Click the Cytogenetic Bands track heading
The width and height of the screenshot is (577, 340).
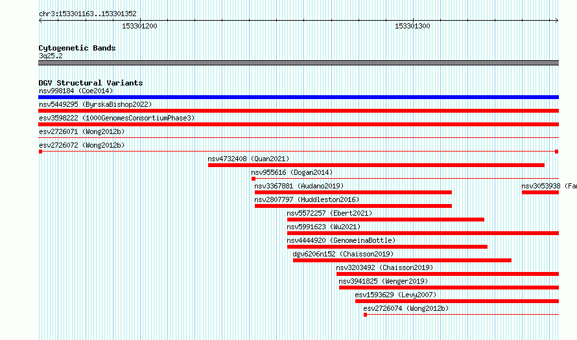pyautogui.click(x=77, y=48)
